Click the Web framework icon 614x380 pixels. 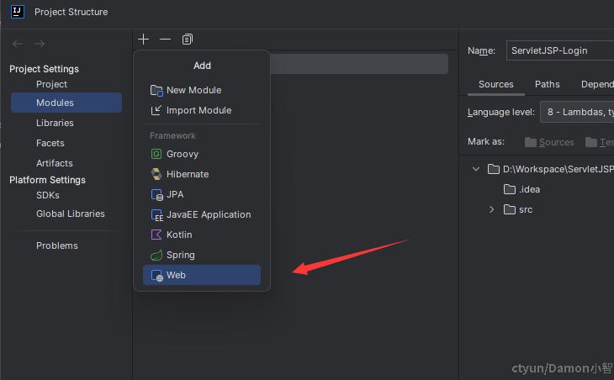(156, 276)
